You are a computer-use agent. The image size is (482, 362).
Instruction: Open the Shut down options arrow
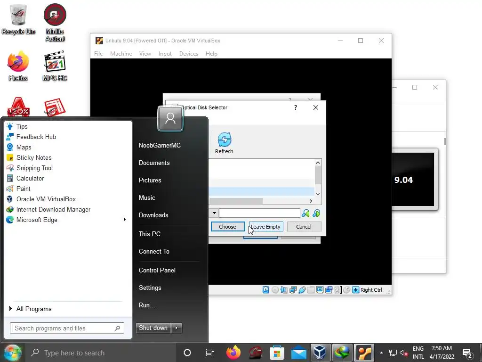pos(177,328)
